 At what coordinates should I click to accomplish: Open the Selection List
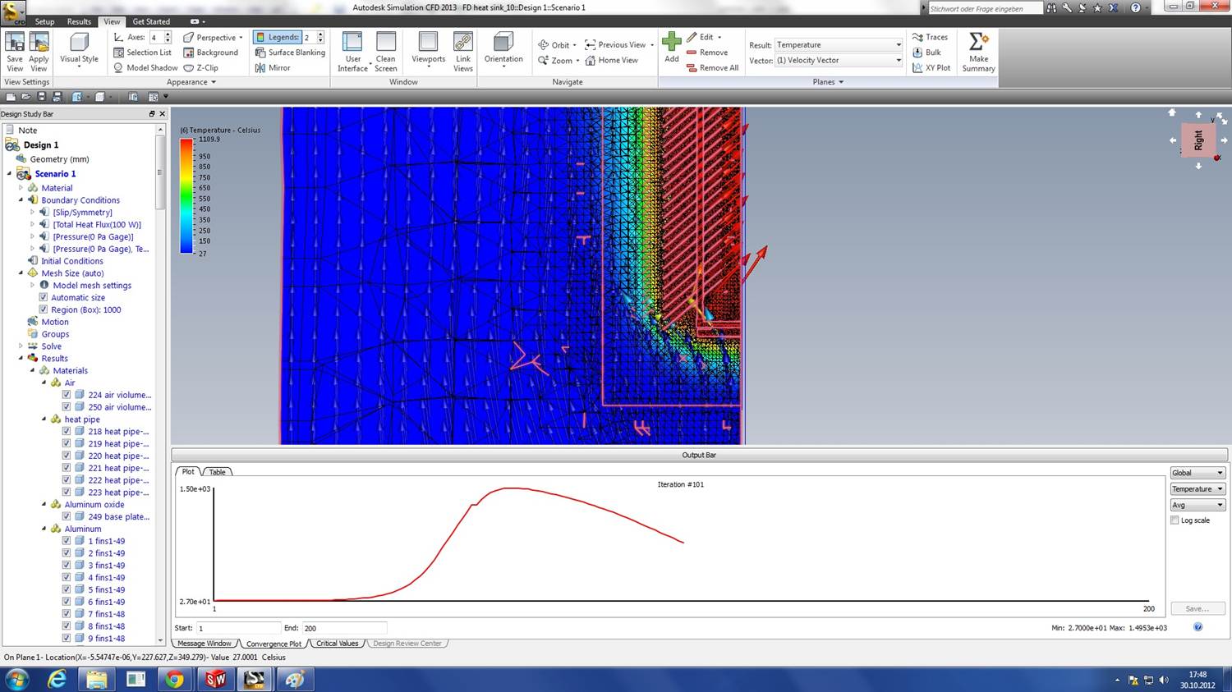[x=142, y=53]
